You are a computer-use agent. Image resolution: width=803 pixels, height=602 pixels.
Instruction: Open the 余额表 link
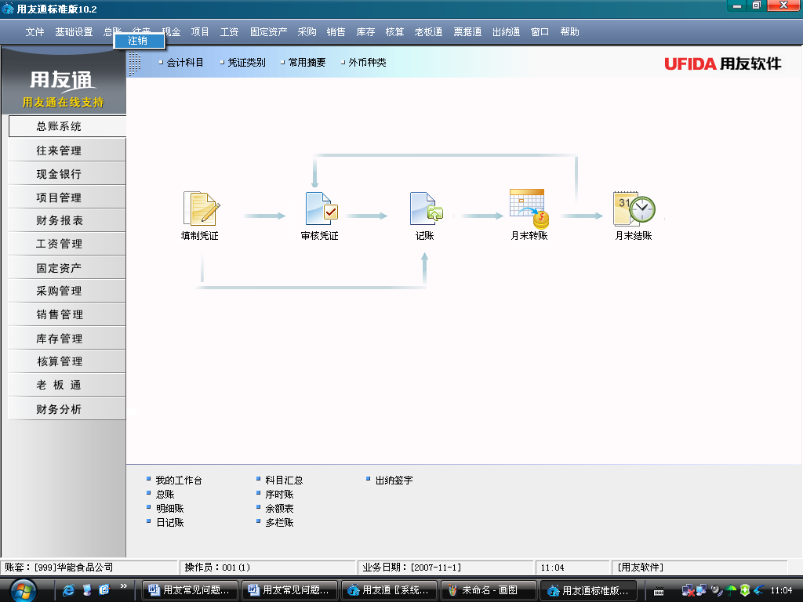tap(279, 508)
